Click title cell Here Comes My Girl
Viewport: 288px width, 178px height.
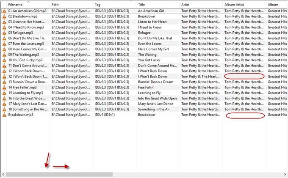click(153, 49)
